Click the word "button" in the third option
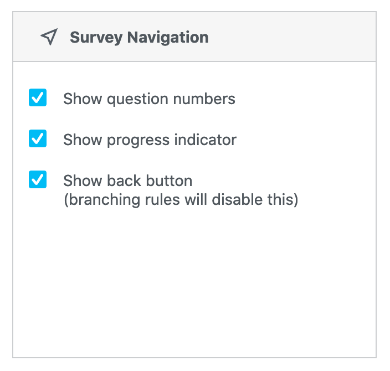Image resolution: width=390 pixels, height=371 pixels. (168, 181)
